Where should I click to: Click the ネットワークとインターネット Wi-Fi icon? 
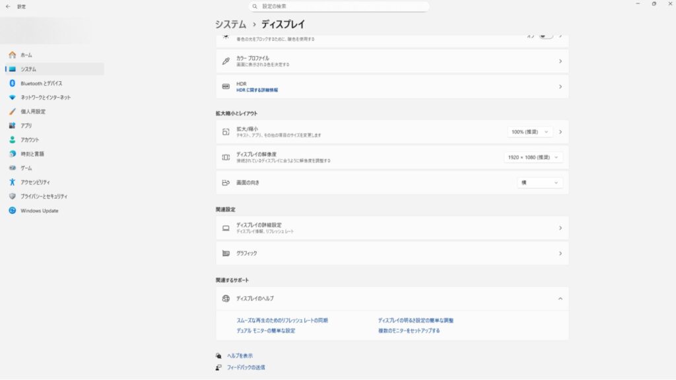12,98
